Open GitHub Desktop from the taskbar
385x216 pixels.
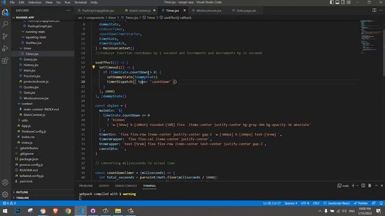(x=93, y=211)
